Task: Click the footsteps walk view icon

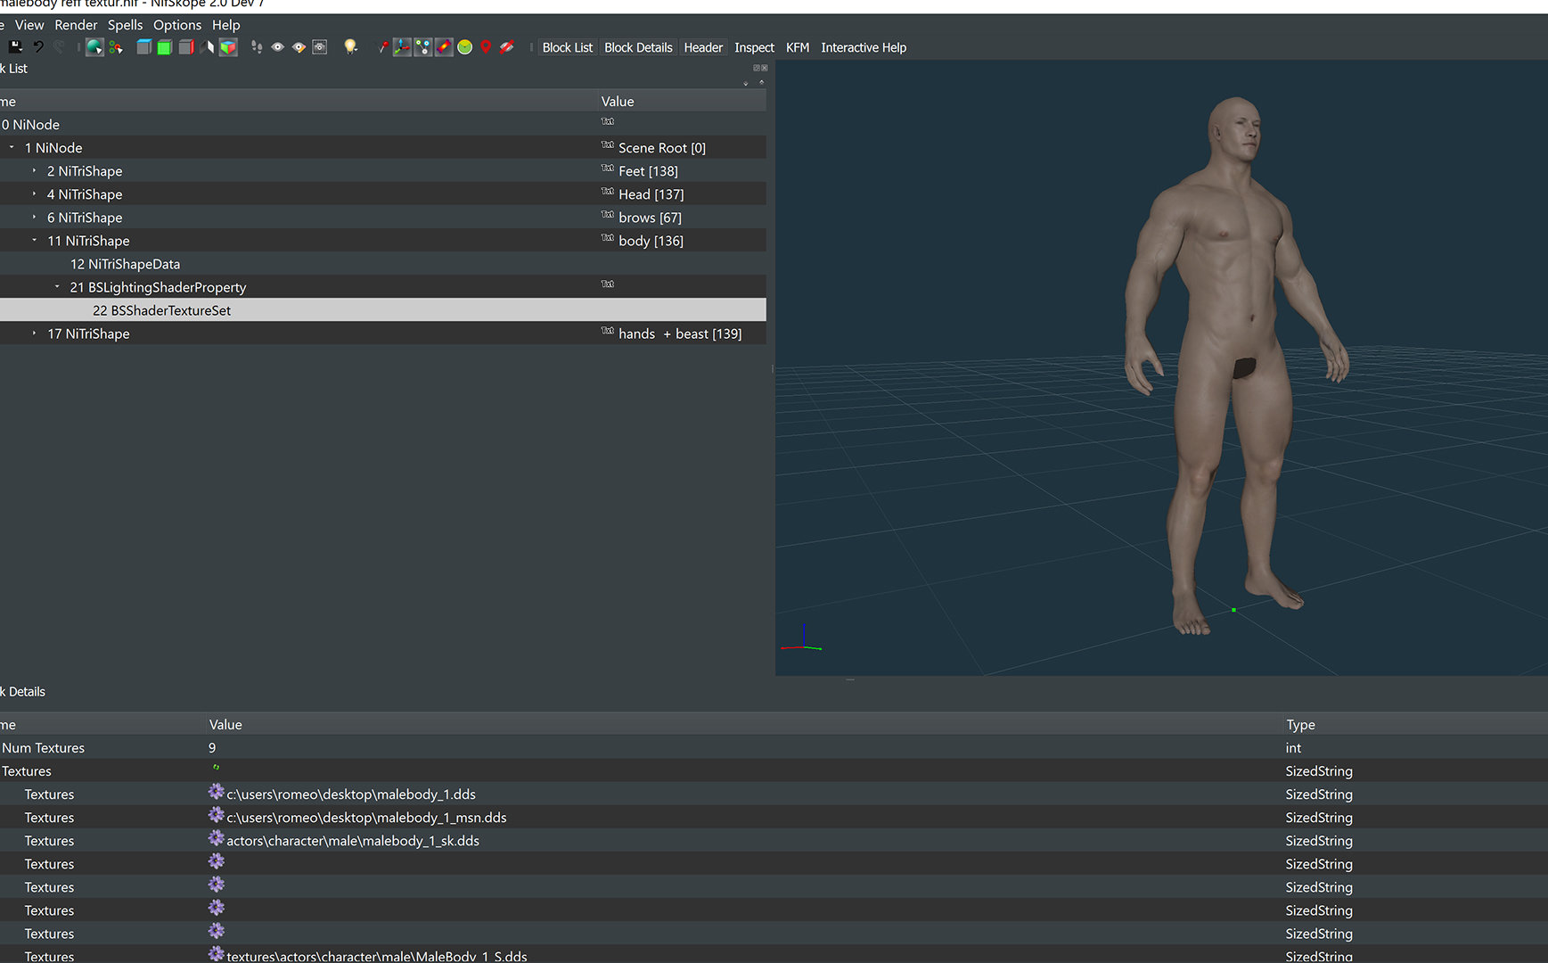Action: point(257,47)
